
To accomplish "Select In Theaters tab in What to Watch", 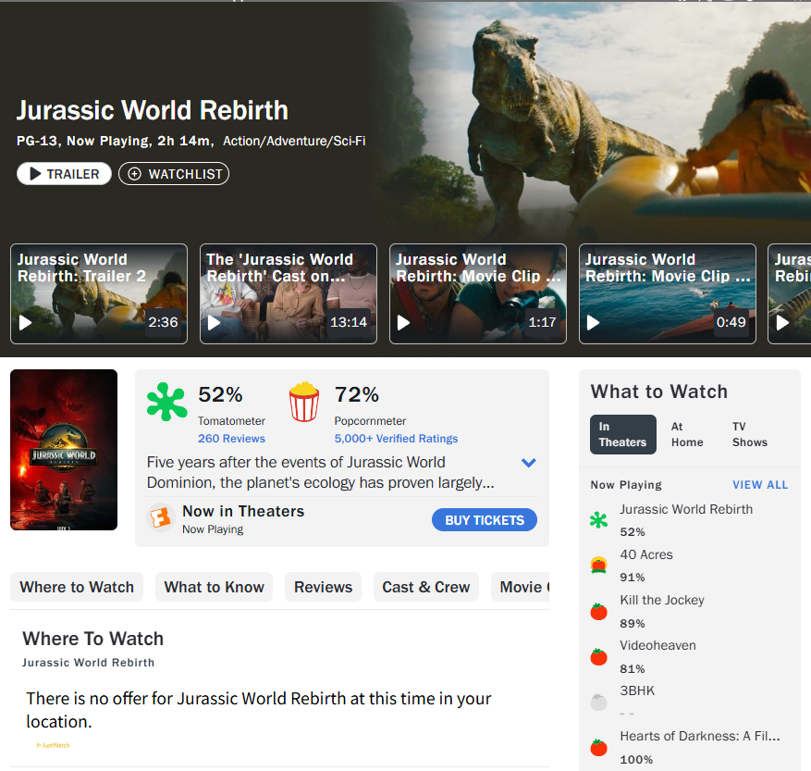I will 622,434.
